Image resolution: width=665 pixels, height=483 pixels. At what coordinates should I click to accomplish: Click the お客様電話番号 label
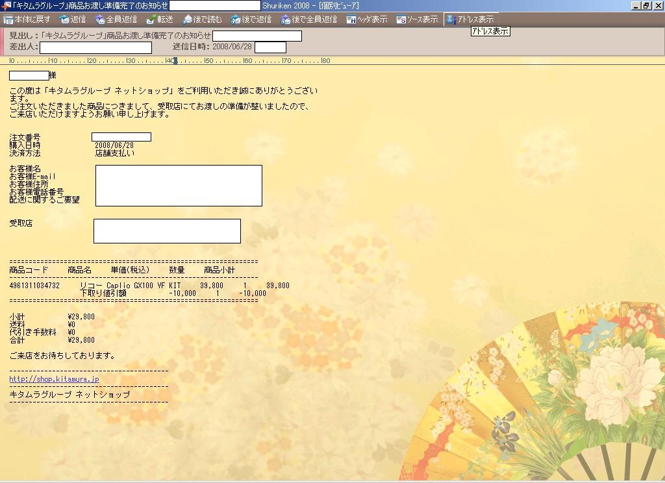pos(36,192)
